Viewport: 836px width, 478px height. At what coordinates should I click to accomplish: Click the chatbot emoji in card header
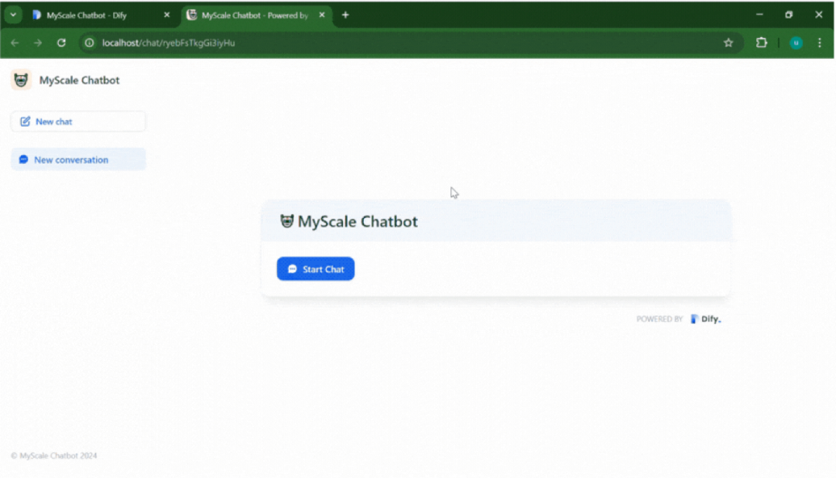click(287, 221)
